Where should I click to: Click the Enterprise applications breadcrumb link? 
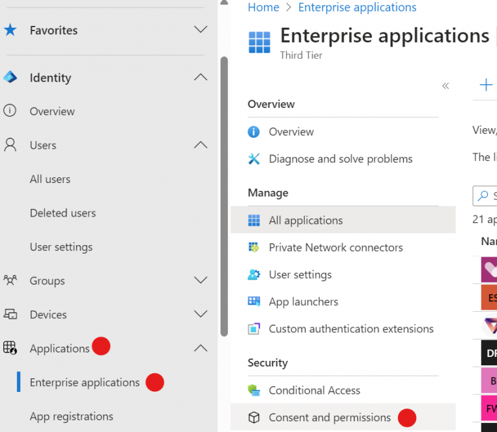[x=357, y=8]
